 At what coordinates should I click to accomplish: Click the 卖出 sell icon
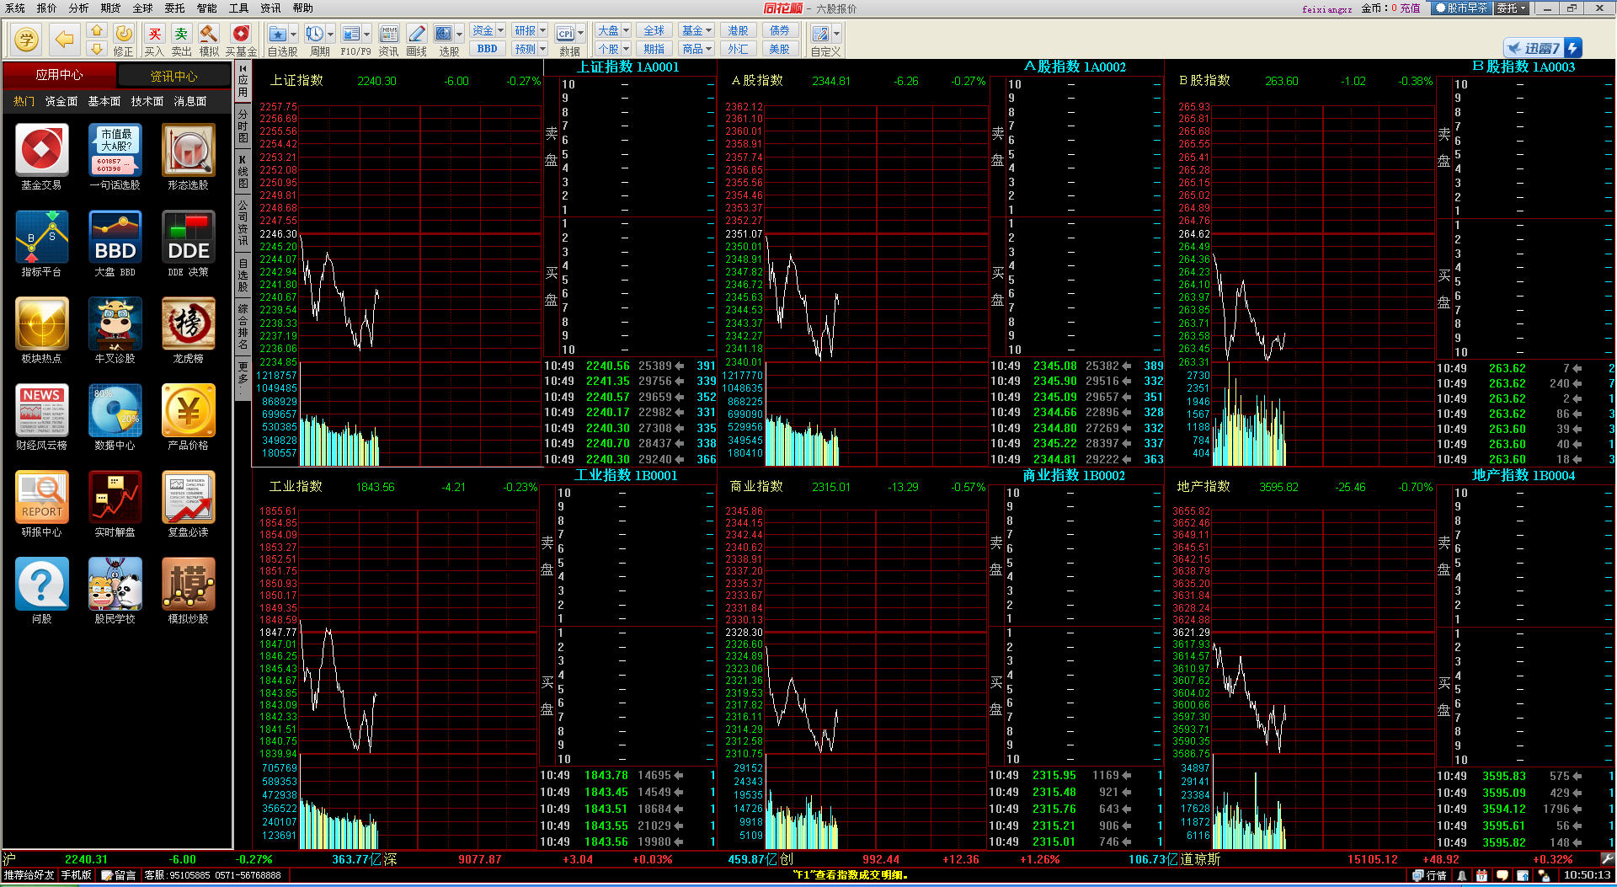pyautogui.click(x=181, y=40)
